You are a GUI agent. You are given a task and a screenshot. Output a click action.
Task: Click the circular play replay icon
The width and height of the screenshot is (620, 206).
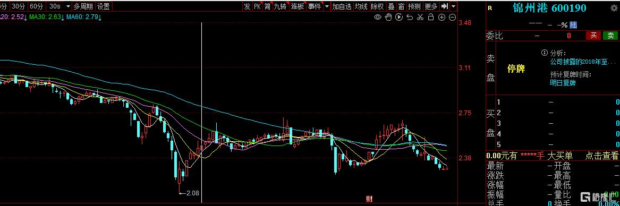pos(400,17)
